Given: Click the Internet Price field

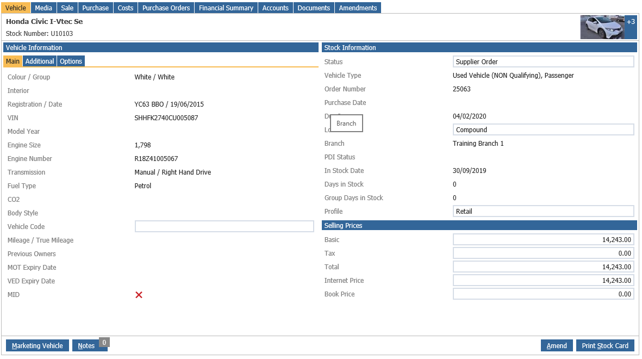Looking at the screenshot, I should (x=543, y=281).
